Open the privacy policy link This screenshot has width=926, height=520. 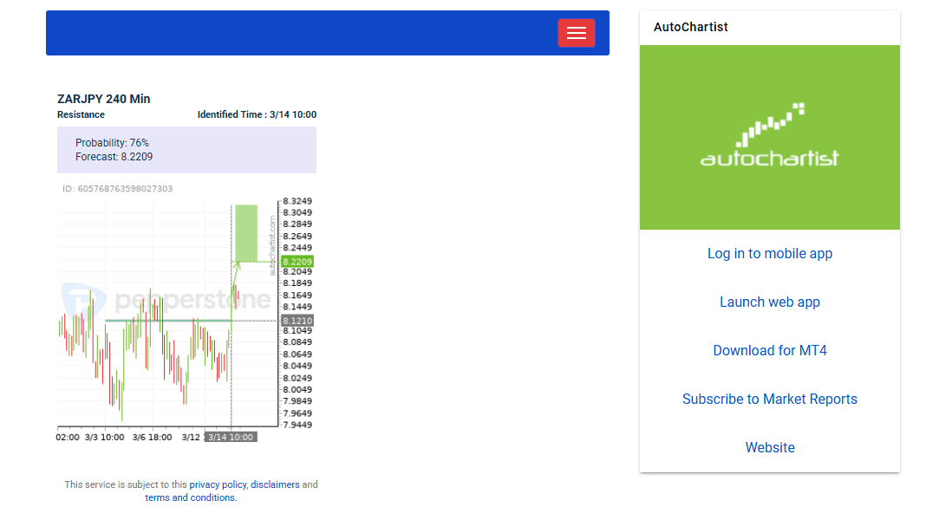(218, 484)
